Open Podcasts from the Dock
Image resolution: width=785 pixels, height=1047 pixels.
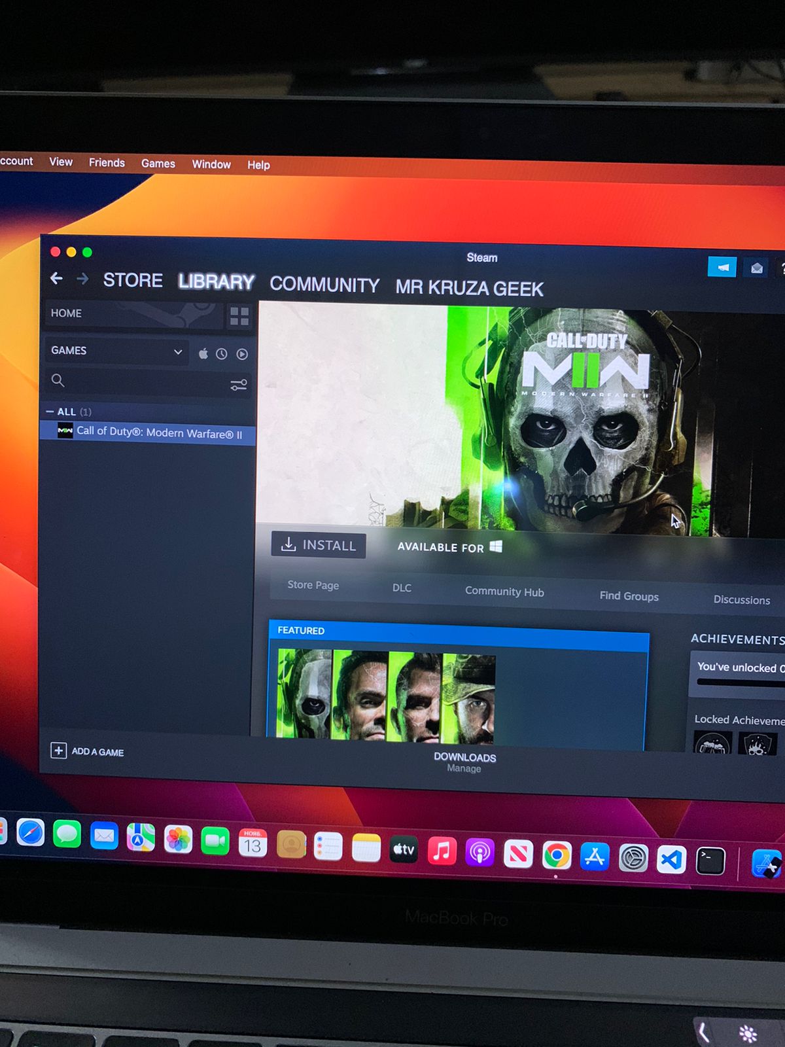point(480,853)
